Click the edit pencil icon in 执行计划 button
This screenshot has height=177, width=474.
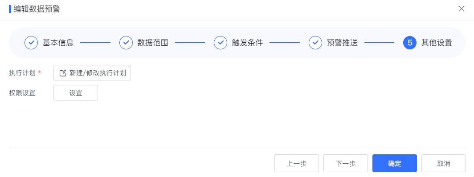click(62, 73)
